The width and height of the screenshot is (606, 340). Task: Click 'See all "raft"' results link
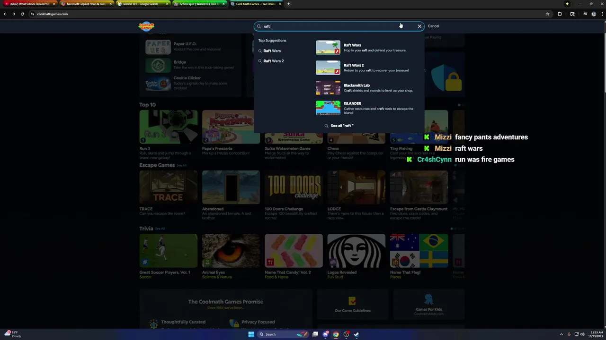coord(339,126)
